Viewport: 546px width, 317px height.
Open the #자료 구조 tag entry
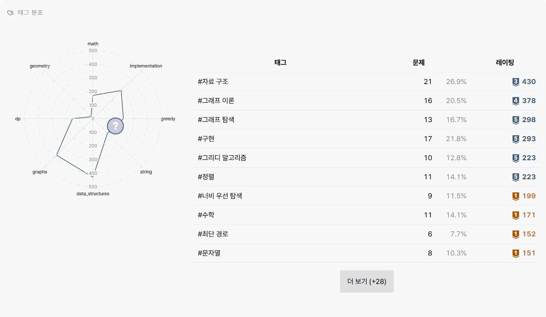point(212,82)
